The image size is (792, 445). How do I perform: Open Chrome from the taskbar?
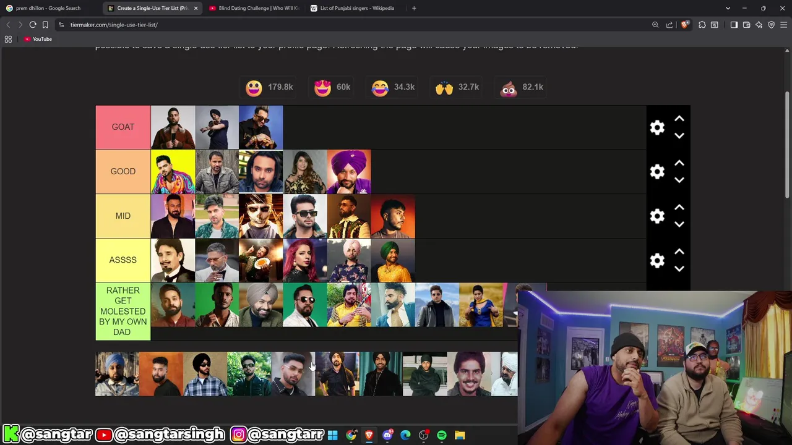click(351, 435)
